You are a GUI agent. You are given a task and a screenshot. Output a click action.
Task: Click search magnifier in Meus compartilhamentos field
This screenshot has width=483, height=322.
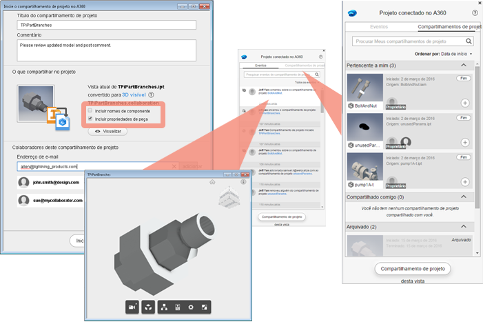(469, 41)
